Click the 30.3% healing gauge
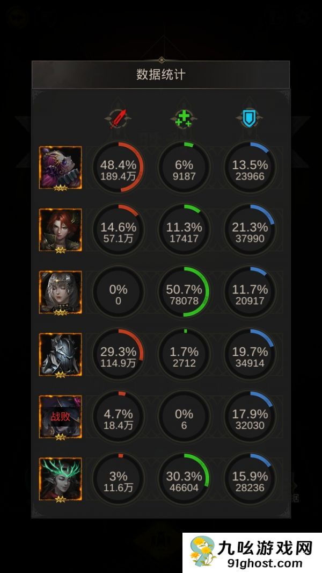The image size is (322, 573). click(184, 478)
